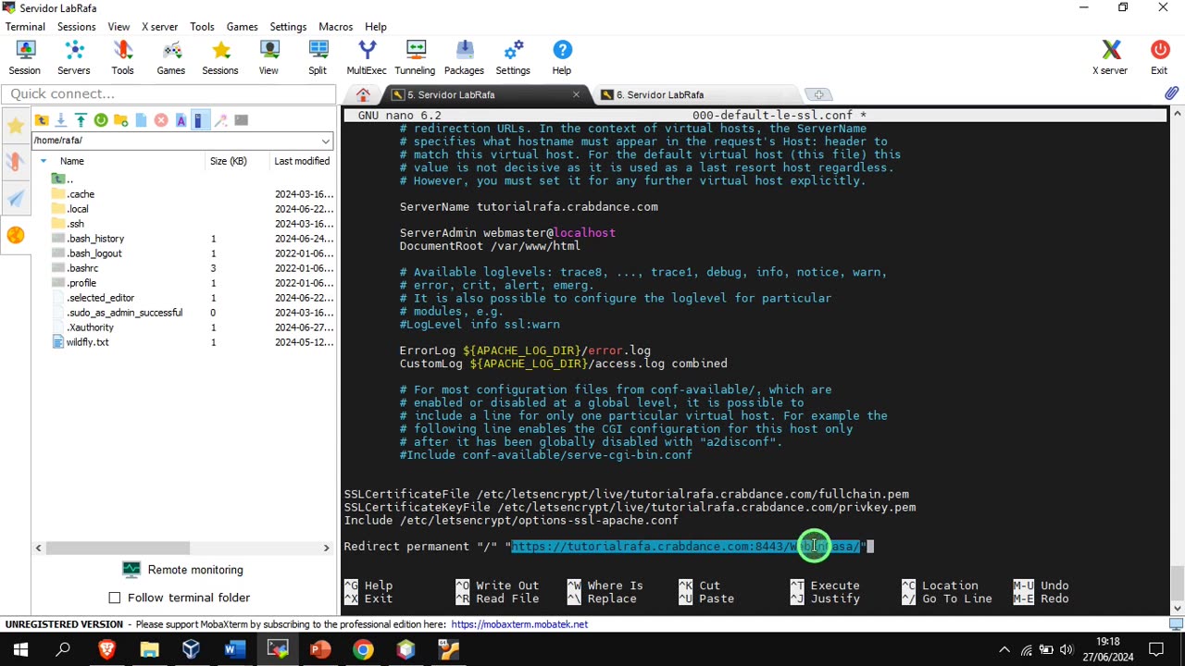1185x666 pixels.
Task: Select the .bashrc file
Action: click(82, 268)
